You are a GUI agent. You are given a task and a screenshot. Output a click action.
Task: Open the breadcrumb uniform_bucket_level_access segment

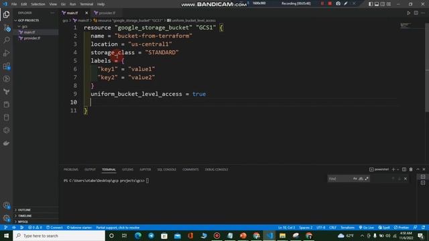point(191,21)
